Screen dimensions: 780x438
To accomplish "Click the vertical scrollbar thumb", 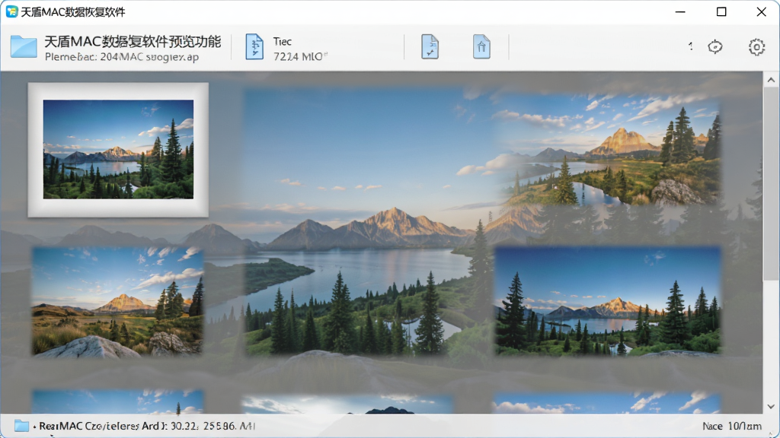I will click(771, 184).
